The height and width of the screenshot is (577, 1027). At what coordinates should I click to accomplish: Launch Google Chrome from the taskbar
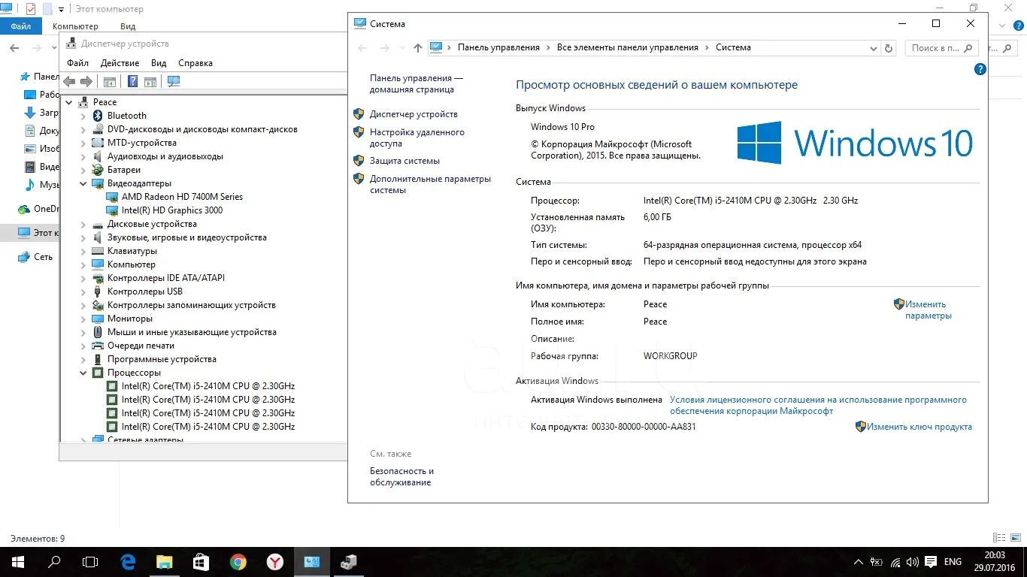pyautogui.click(x=238, y=561)
